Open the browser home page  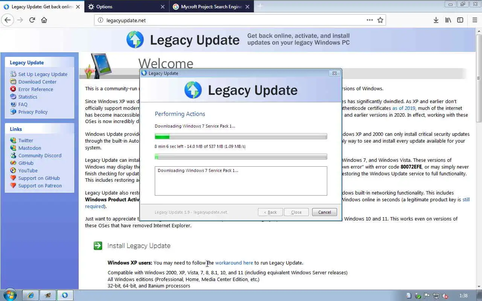coord(44,20)
